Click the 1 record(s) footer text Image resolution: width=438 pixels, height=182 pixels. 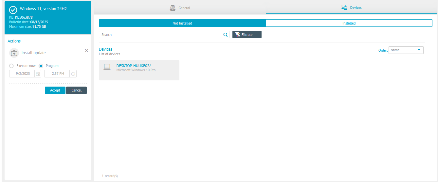click(x=110, y=176)
